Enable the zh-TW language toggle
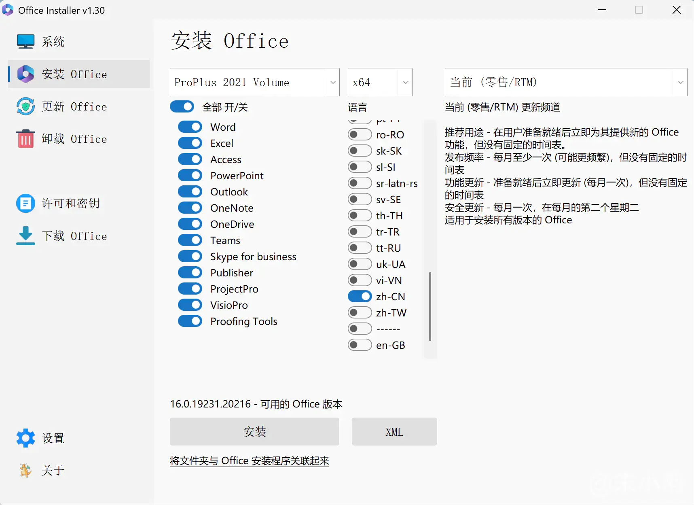The image size is (694, 505). coord(360,313)
